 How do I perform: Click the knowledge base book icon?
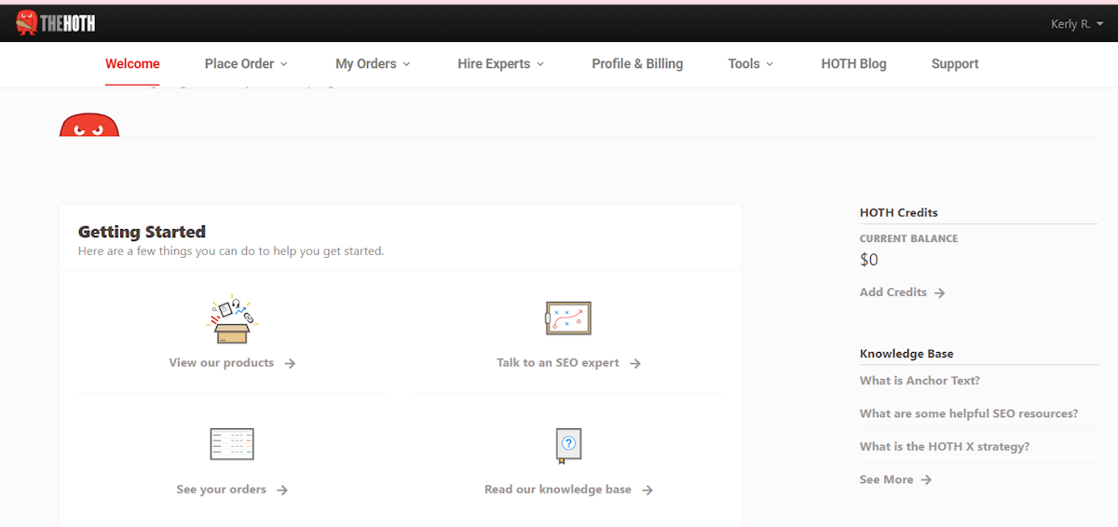[x=568, y=446]
